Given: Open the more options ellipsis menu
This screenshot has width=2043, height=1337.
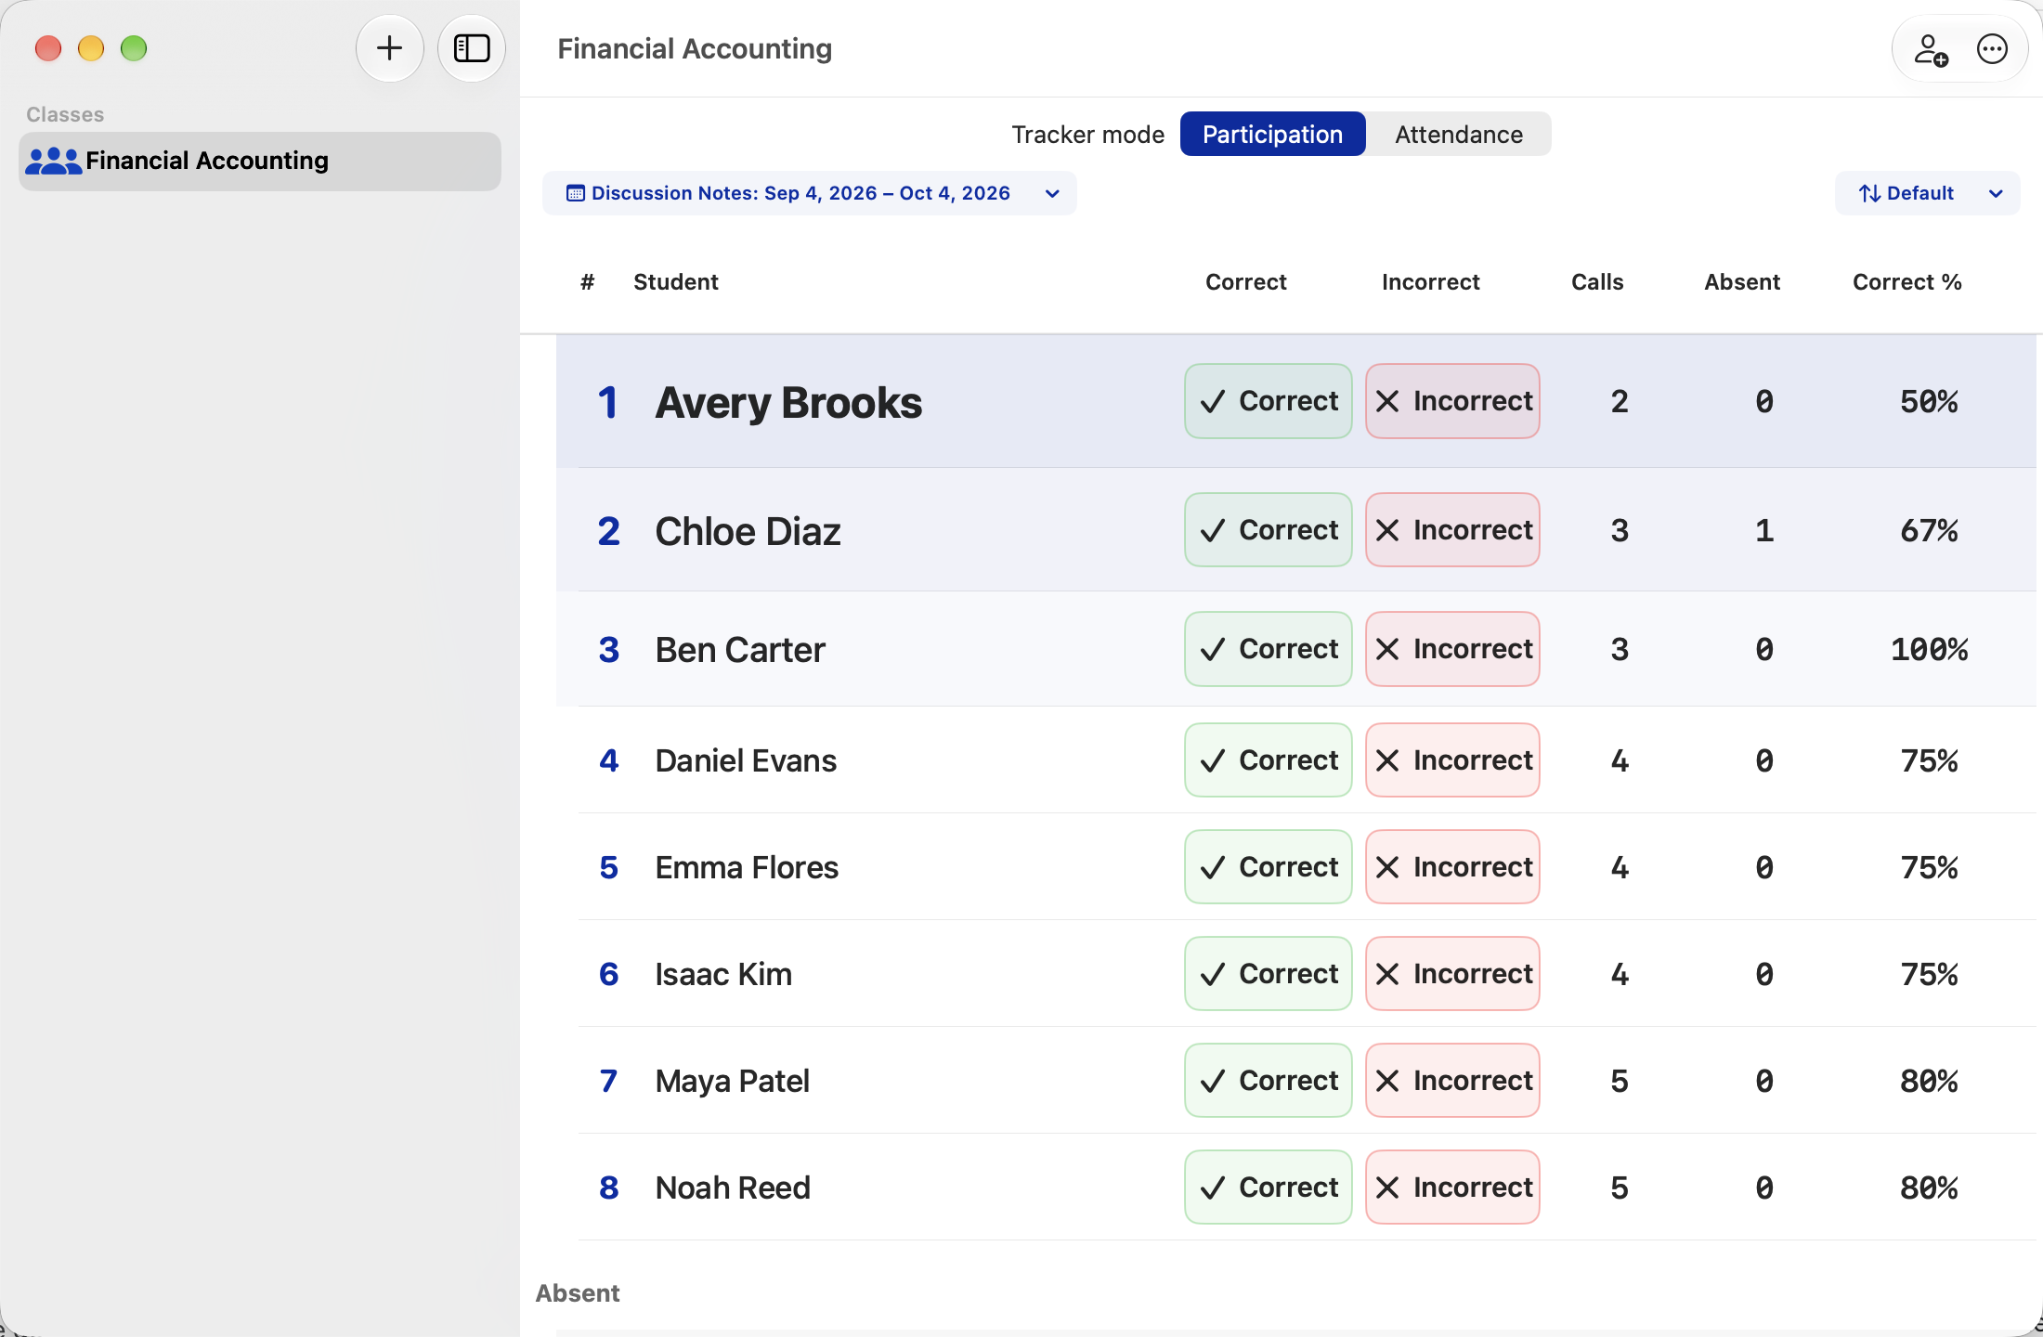Looking at the screenshot, I should 1992,49.
